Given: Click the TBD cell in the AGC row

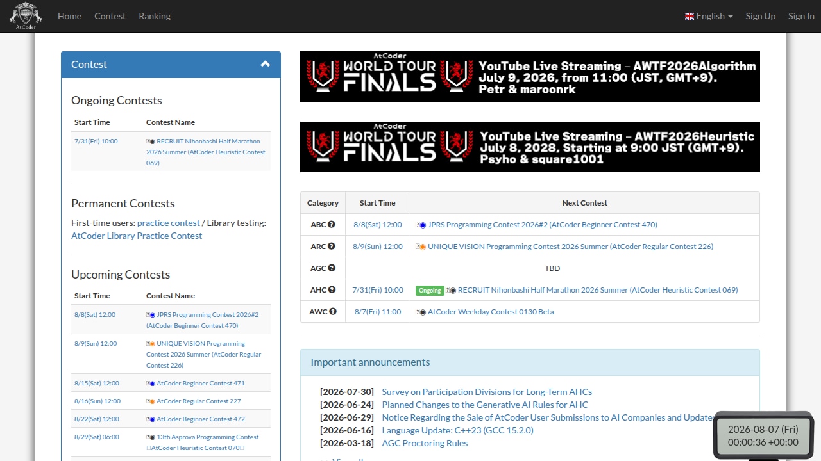Looking at the screenshot, I should [552, 268].
